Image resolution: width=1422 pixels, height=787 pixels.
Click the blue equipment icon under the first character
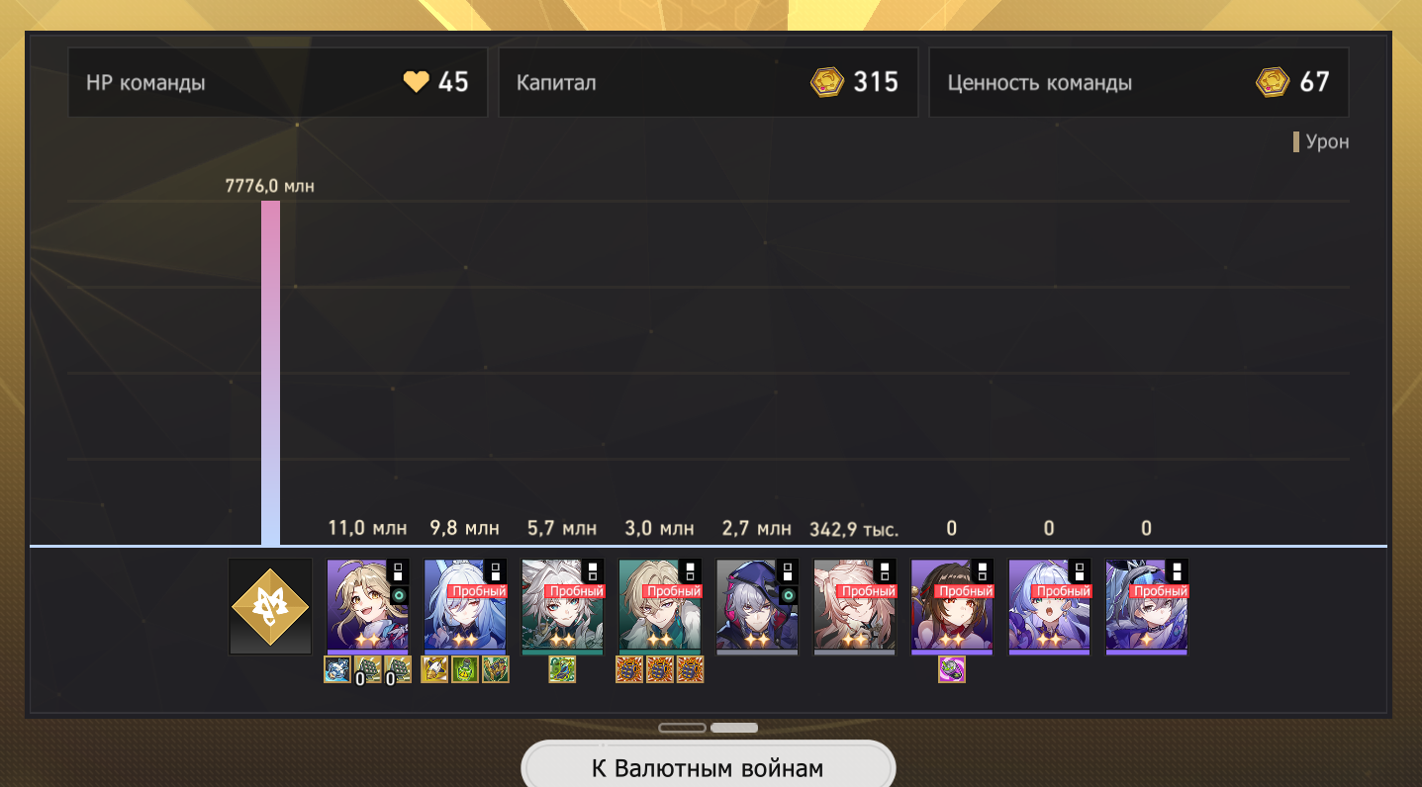337,670
